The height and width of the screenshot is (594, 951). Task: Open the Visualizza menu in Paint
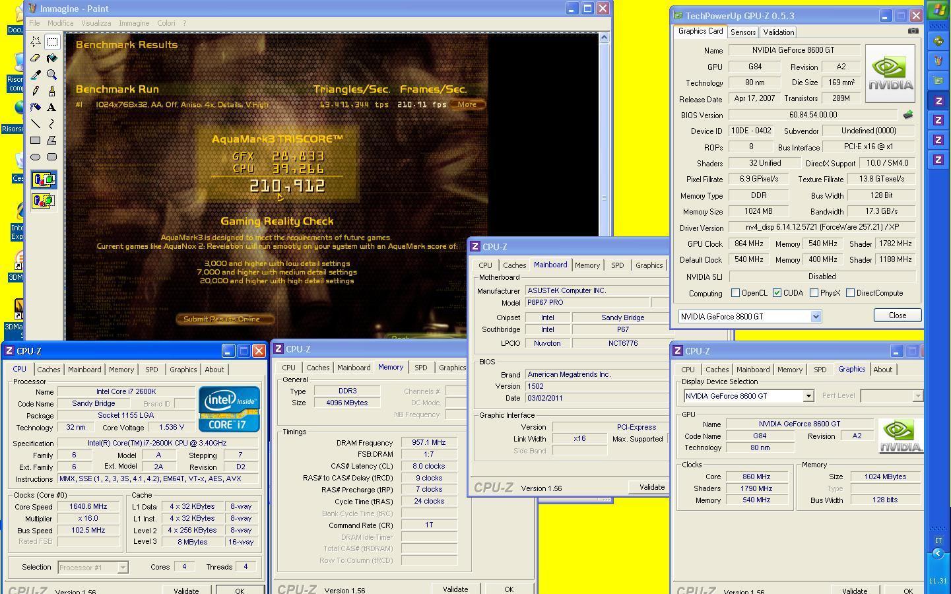96,23
